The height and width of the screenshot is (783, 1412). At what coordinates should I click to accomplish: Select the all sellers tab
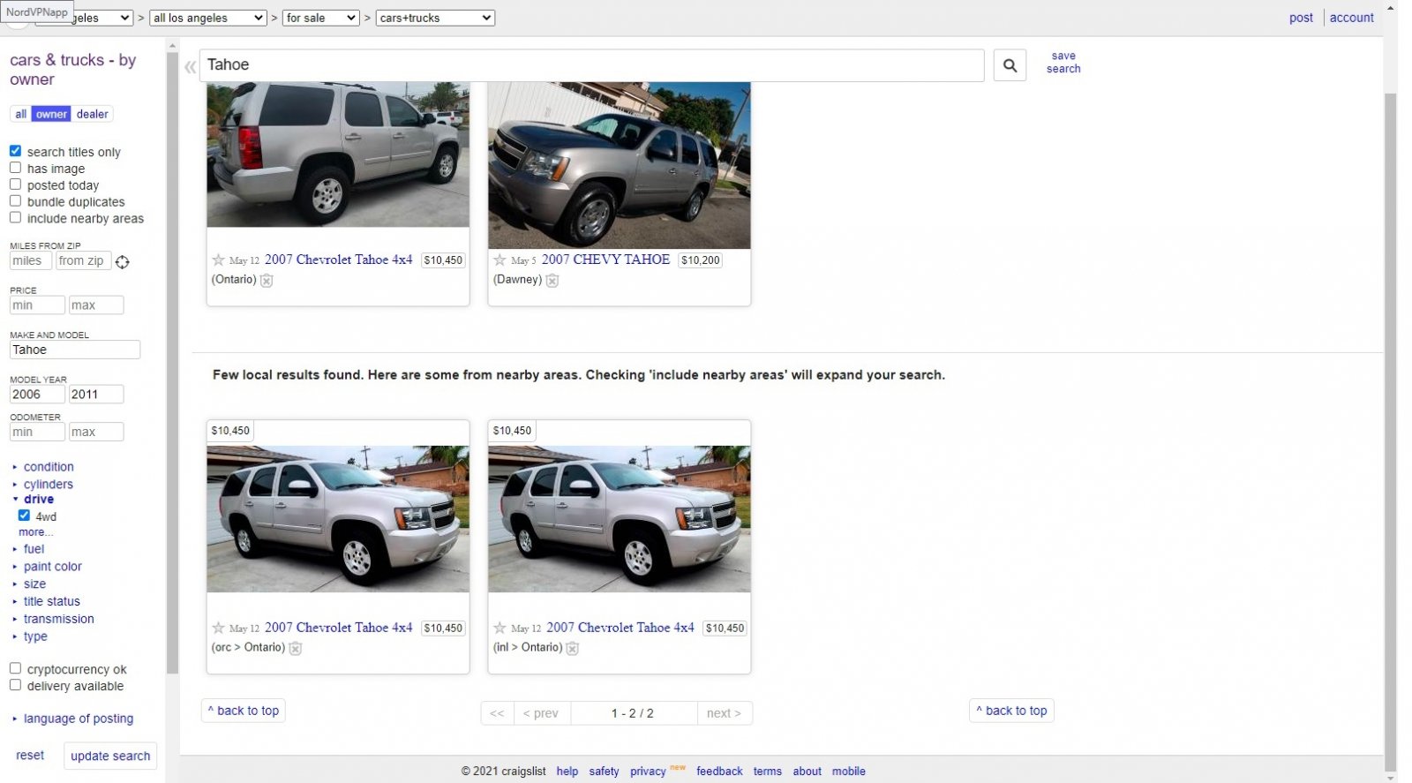(20, 114)
